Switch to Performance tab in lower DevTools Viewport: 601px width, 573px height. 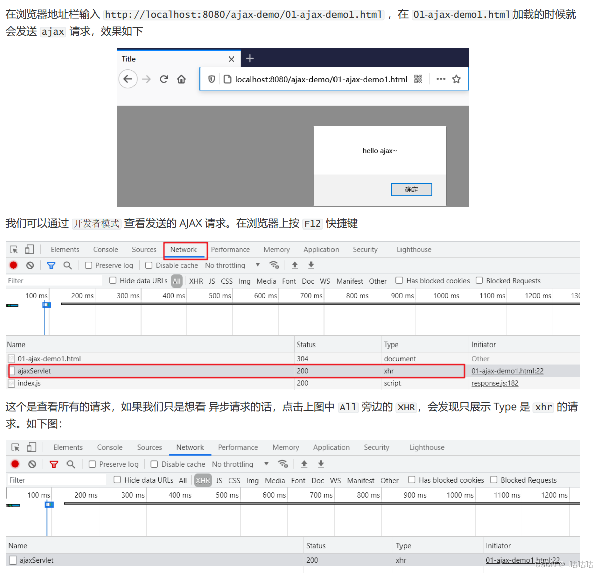pyautogui.click(x=238, y=447)
